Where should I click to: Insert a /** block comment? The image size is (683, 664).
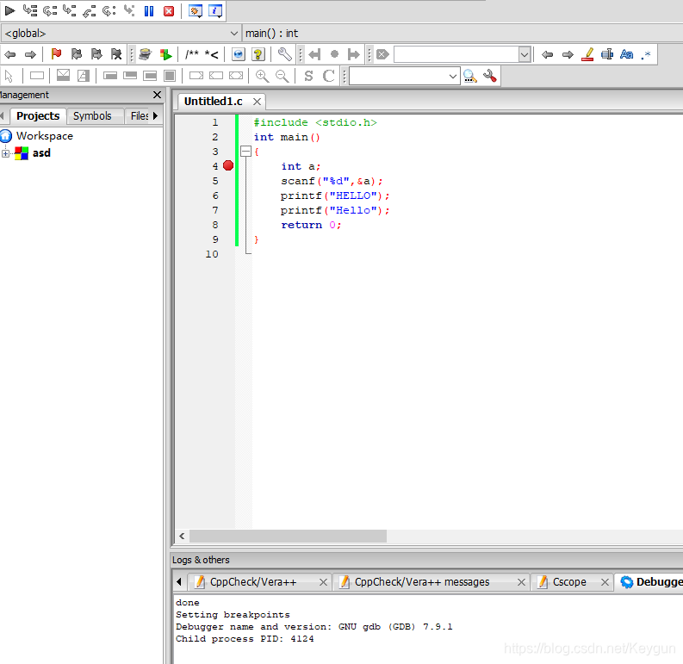[x=192, y=54]
